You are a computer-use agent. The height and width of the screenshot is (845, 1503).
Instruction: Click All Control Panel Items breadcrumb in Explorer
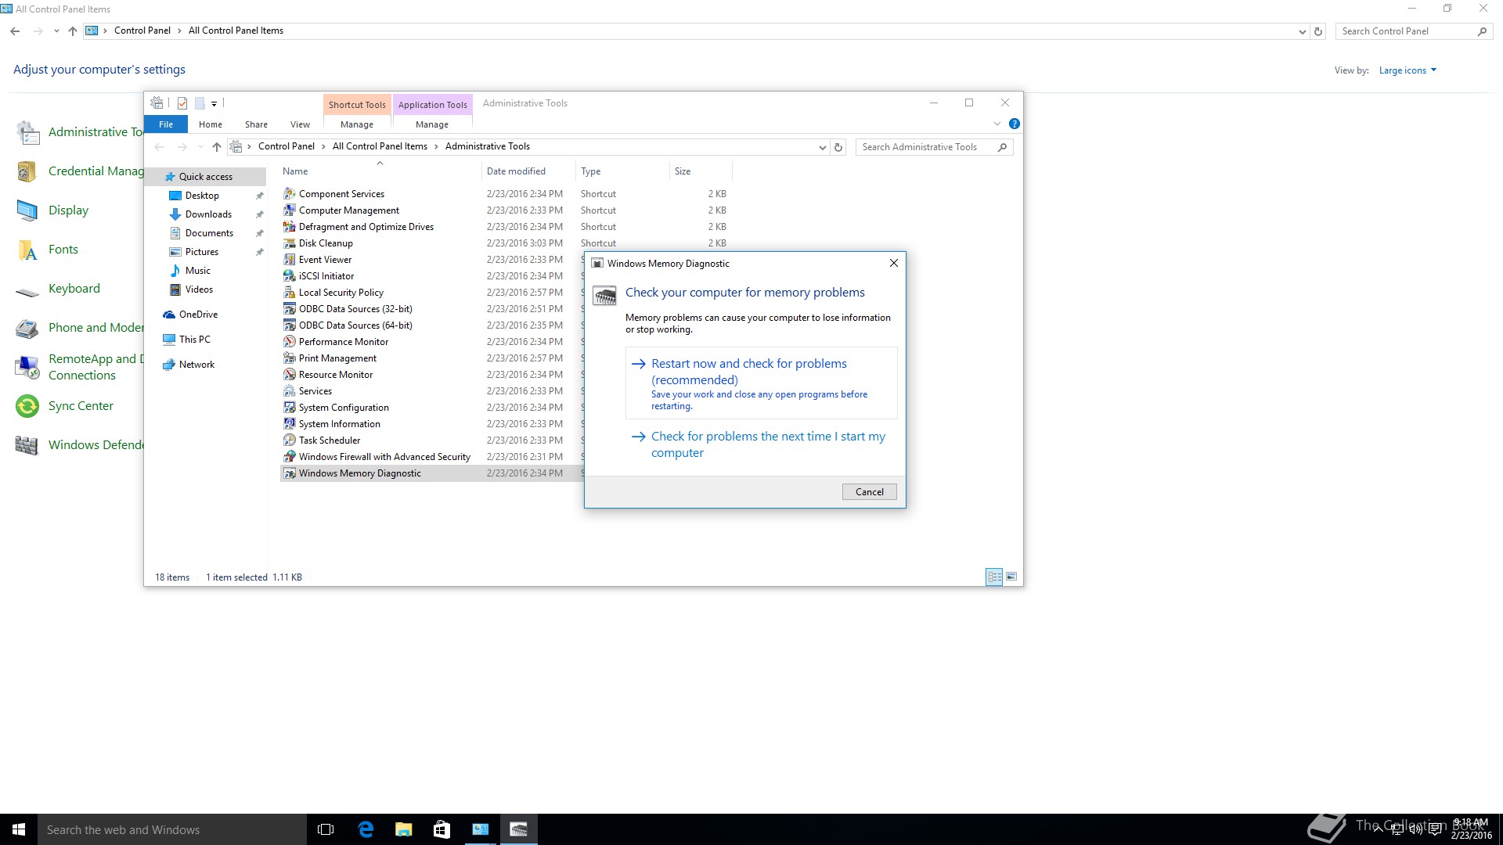click(x=380, y=146)
